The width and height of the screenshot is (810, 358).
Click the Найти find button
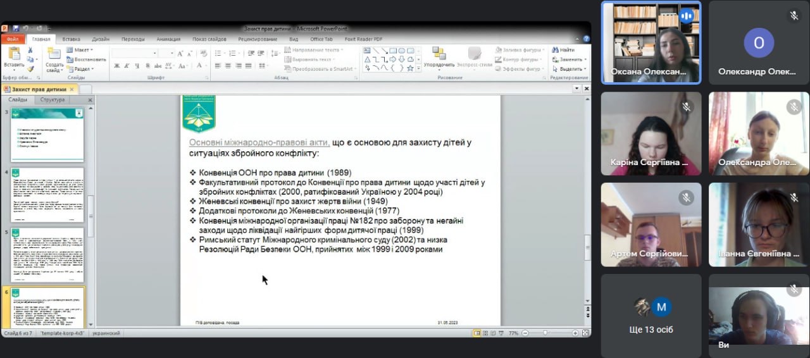coord(563,50)
